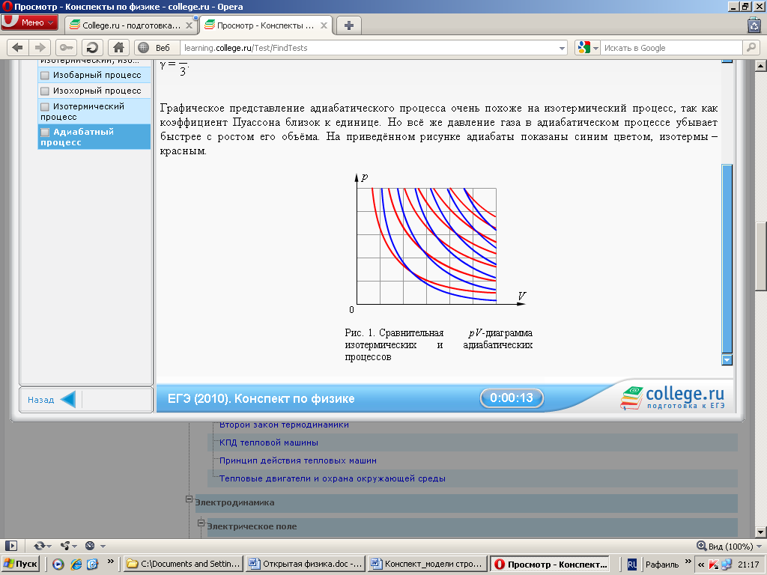The height and width of the screenshot is (575, 767).
Task: Click the Веб globe badge in address bar
Action: 154,47
